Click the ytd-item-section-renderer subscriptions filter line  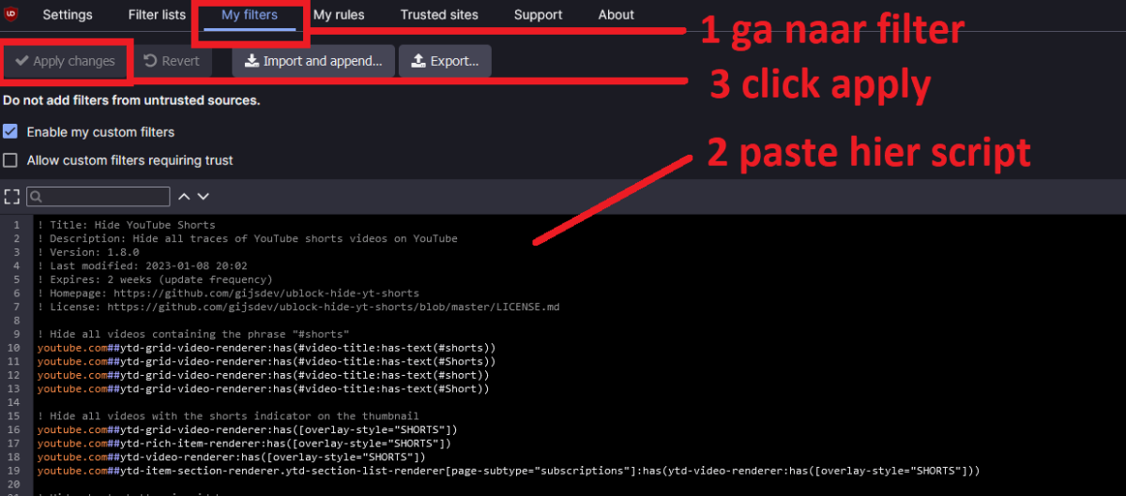coord(509,470)
